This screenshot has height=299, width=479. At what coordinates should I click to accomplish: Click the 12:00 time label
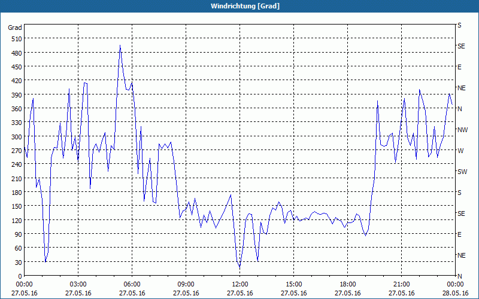tap(240, 285)
